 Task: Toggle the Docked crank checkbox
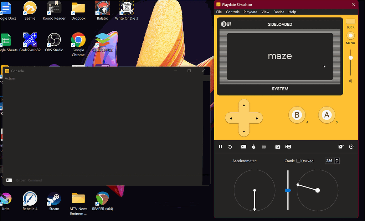click(x=298, y=161)
